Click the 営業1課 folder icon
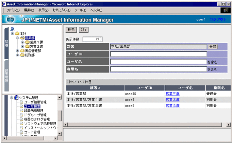Viewport: 233px width, 144px height. 27,42
